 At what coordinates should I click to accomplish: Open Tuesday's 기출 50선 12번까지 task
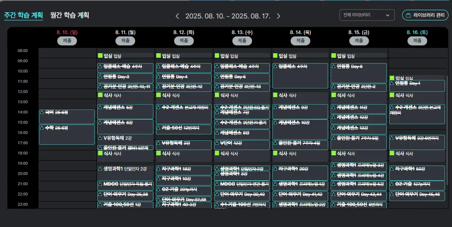(x=184, y=129)
